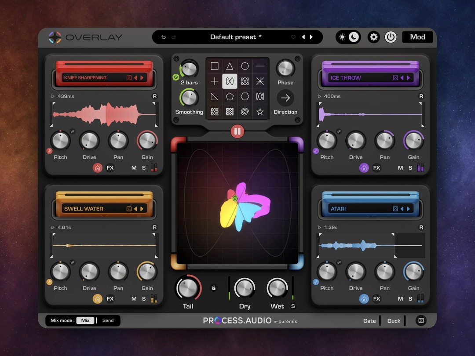Toggle the Tail lock icon

[x=214, y=288]
